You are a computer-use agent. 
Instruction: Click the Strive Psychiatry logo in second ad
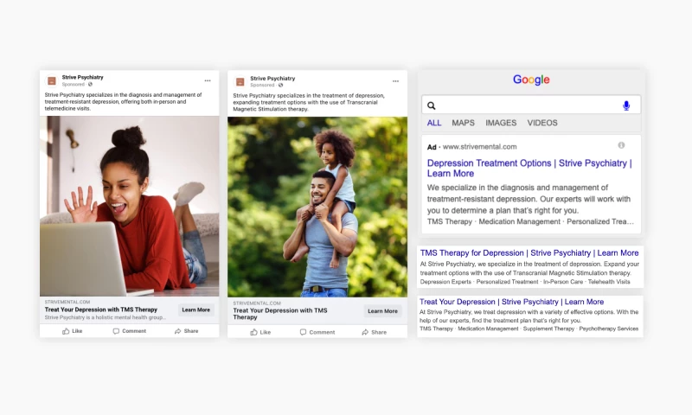pyautogui.click(x=240, y=81)
